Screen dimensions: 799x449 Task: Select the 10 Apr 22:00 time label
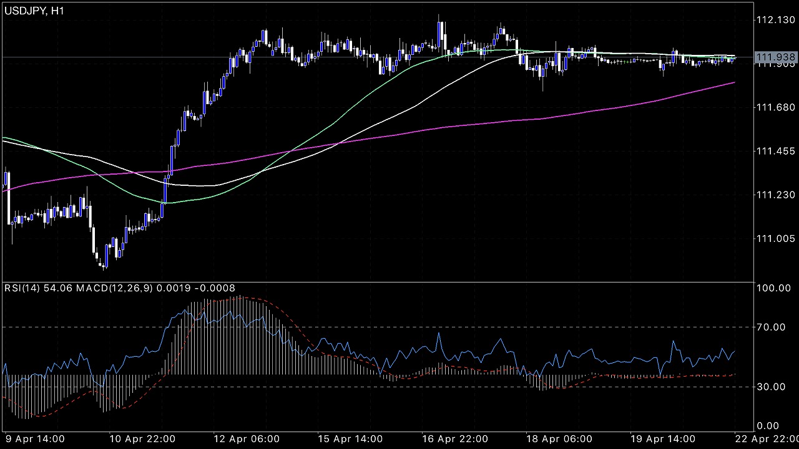click(x=141, y=439)
